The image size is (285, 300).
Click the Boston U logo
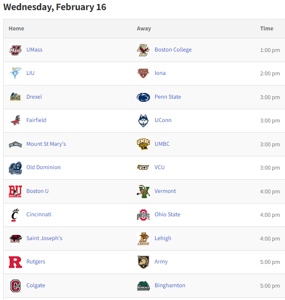[x=15, y=191]
